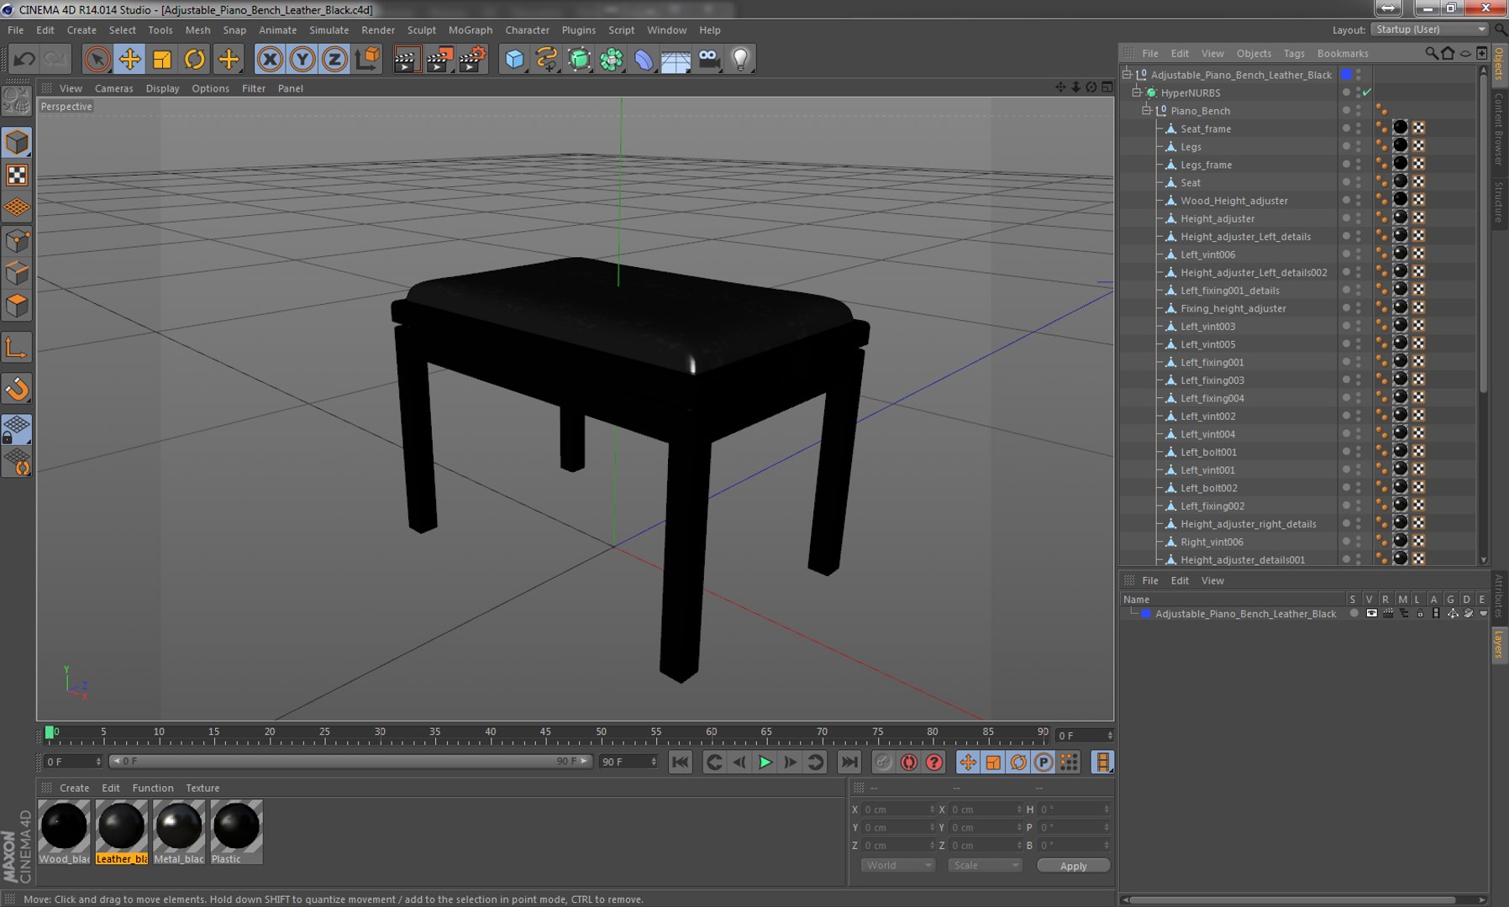The height and width of the screenshot is (907, 1509).
Task: Open the viewport Cameras menu
Action: (x=113, y=88)
